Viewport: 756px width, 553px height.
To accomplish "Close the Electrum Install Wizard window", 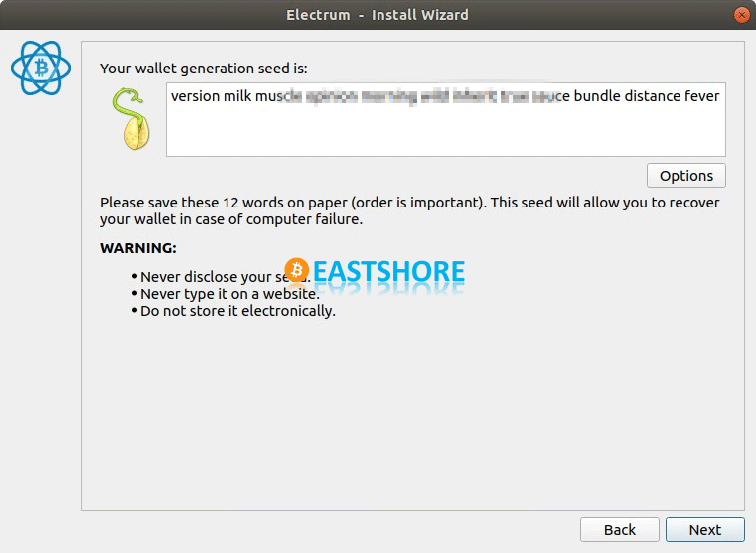I will pyautogui.click(x=741, y=15).
